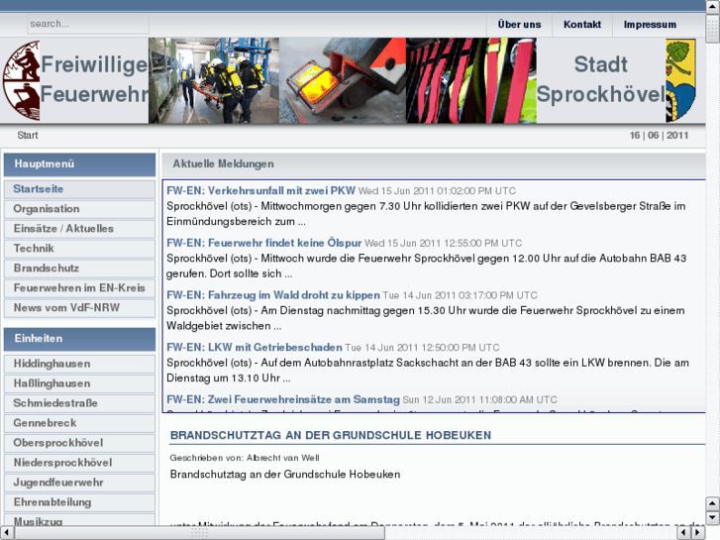The image size is (720, 540).
Task: Click the vertical scrollbar up arrow at top
Action: tap(712, 6)
